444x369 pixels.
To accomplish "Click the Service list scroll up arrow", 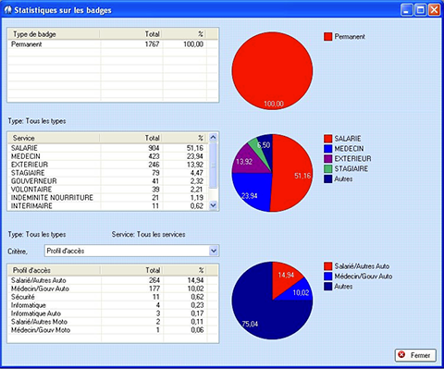I will [x=213, y=137].
